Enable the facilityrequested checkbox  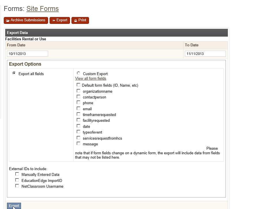tap(78, 120)
